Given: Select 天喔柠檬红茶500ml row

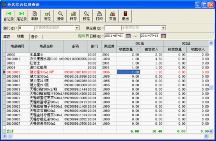Looking at the screenshot, I should point(106,119).
